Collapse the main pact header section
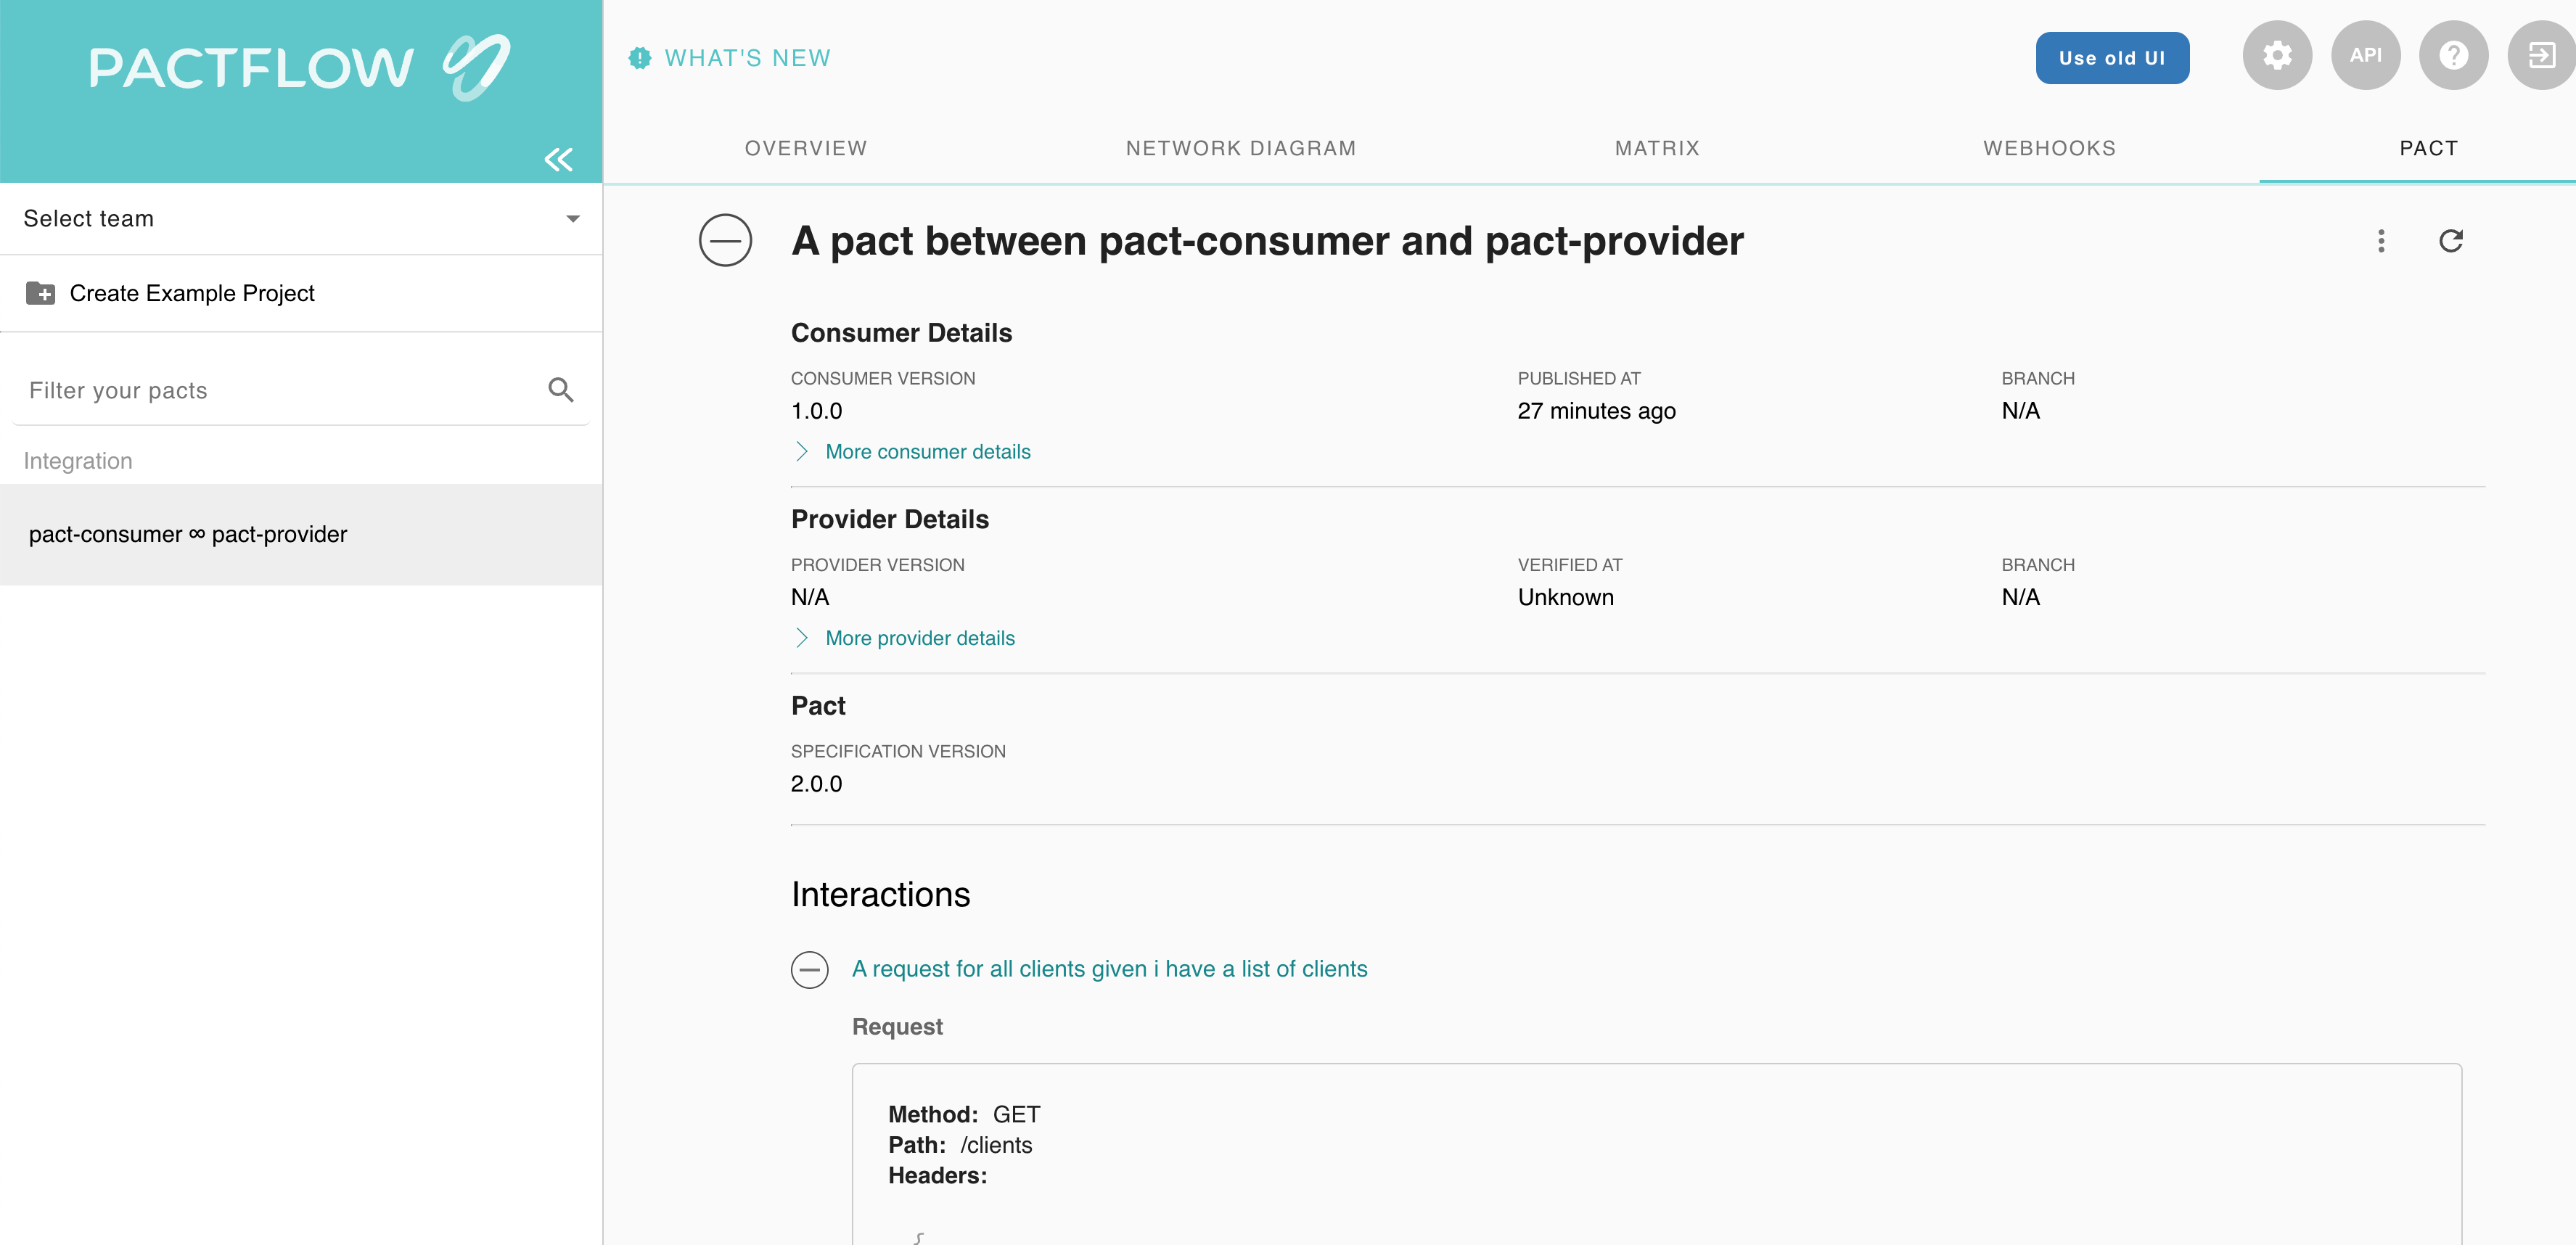Viewport: 2576px width, 1245px height. point(724,242)
